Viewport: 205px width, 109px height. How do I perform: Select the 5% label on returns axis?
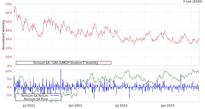pos(9,79)
